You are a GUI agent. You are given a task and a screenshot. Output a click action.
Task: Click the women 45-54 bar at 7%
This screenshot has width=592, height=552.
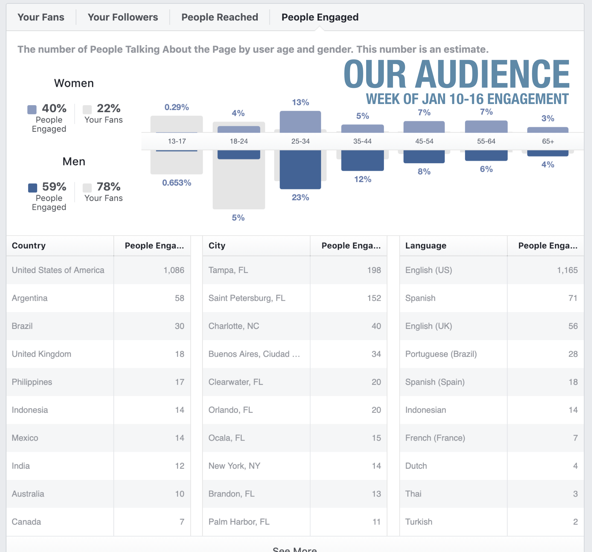(424, 127)
